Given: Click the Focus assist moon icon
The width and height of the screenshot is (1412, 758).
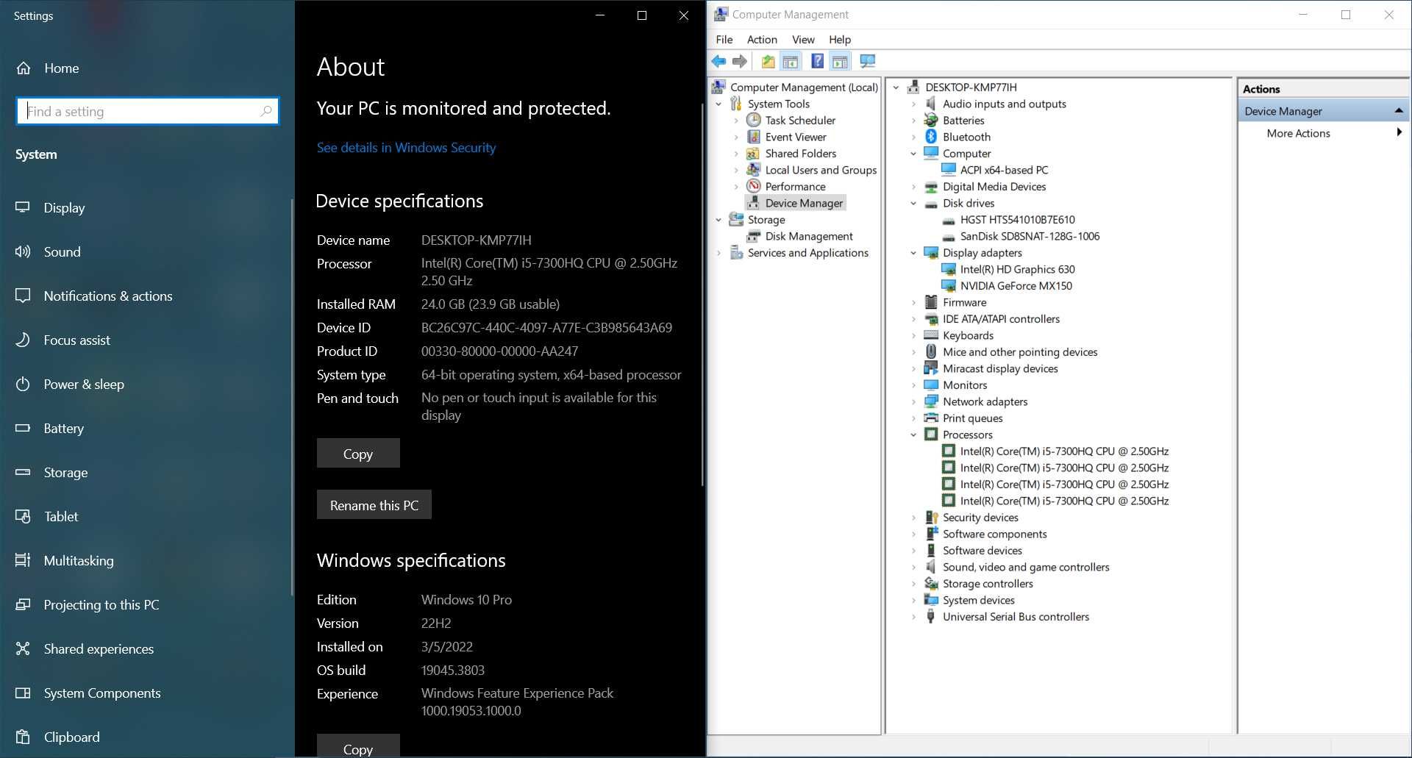Looking at the screenshot, I should pos(23,340).
